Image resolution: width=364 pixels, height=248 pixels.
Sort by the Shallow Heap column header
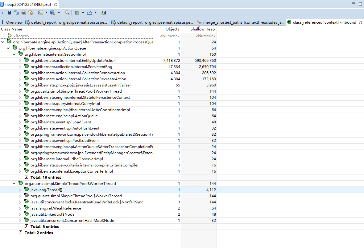pos(202,29)
